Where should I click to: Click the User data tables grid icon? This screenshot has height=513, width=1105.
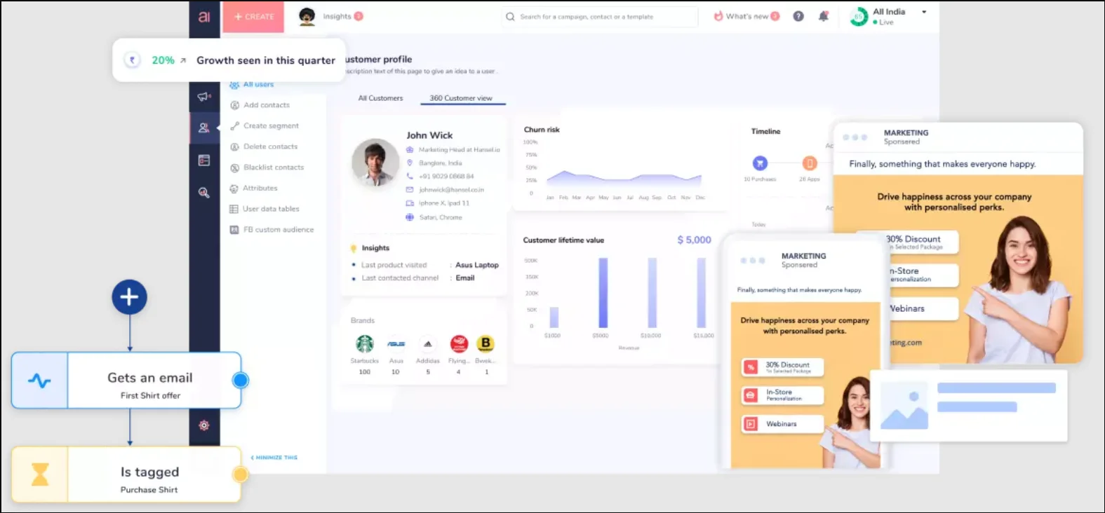234,209
